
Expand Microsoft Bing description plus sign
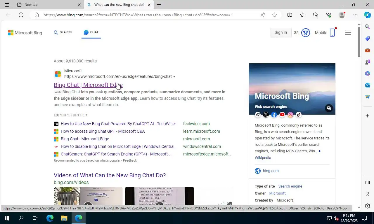pyautogui.click(x=320, y=151)
